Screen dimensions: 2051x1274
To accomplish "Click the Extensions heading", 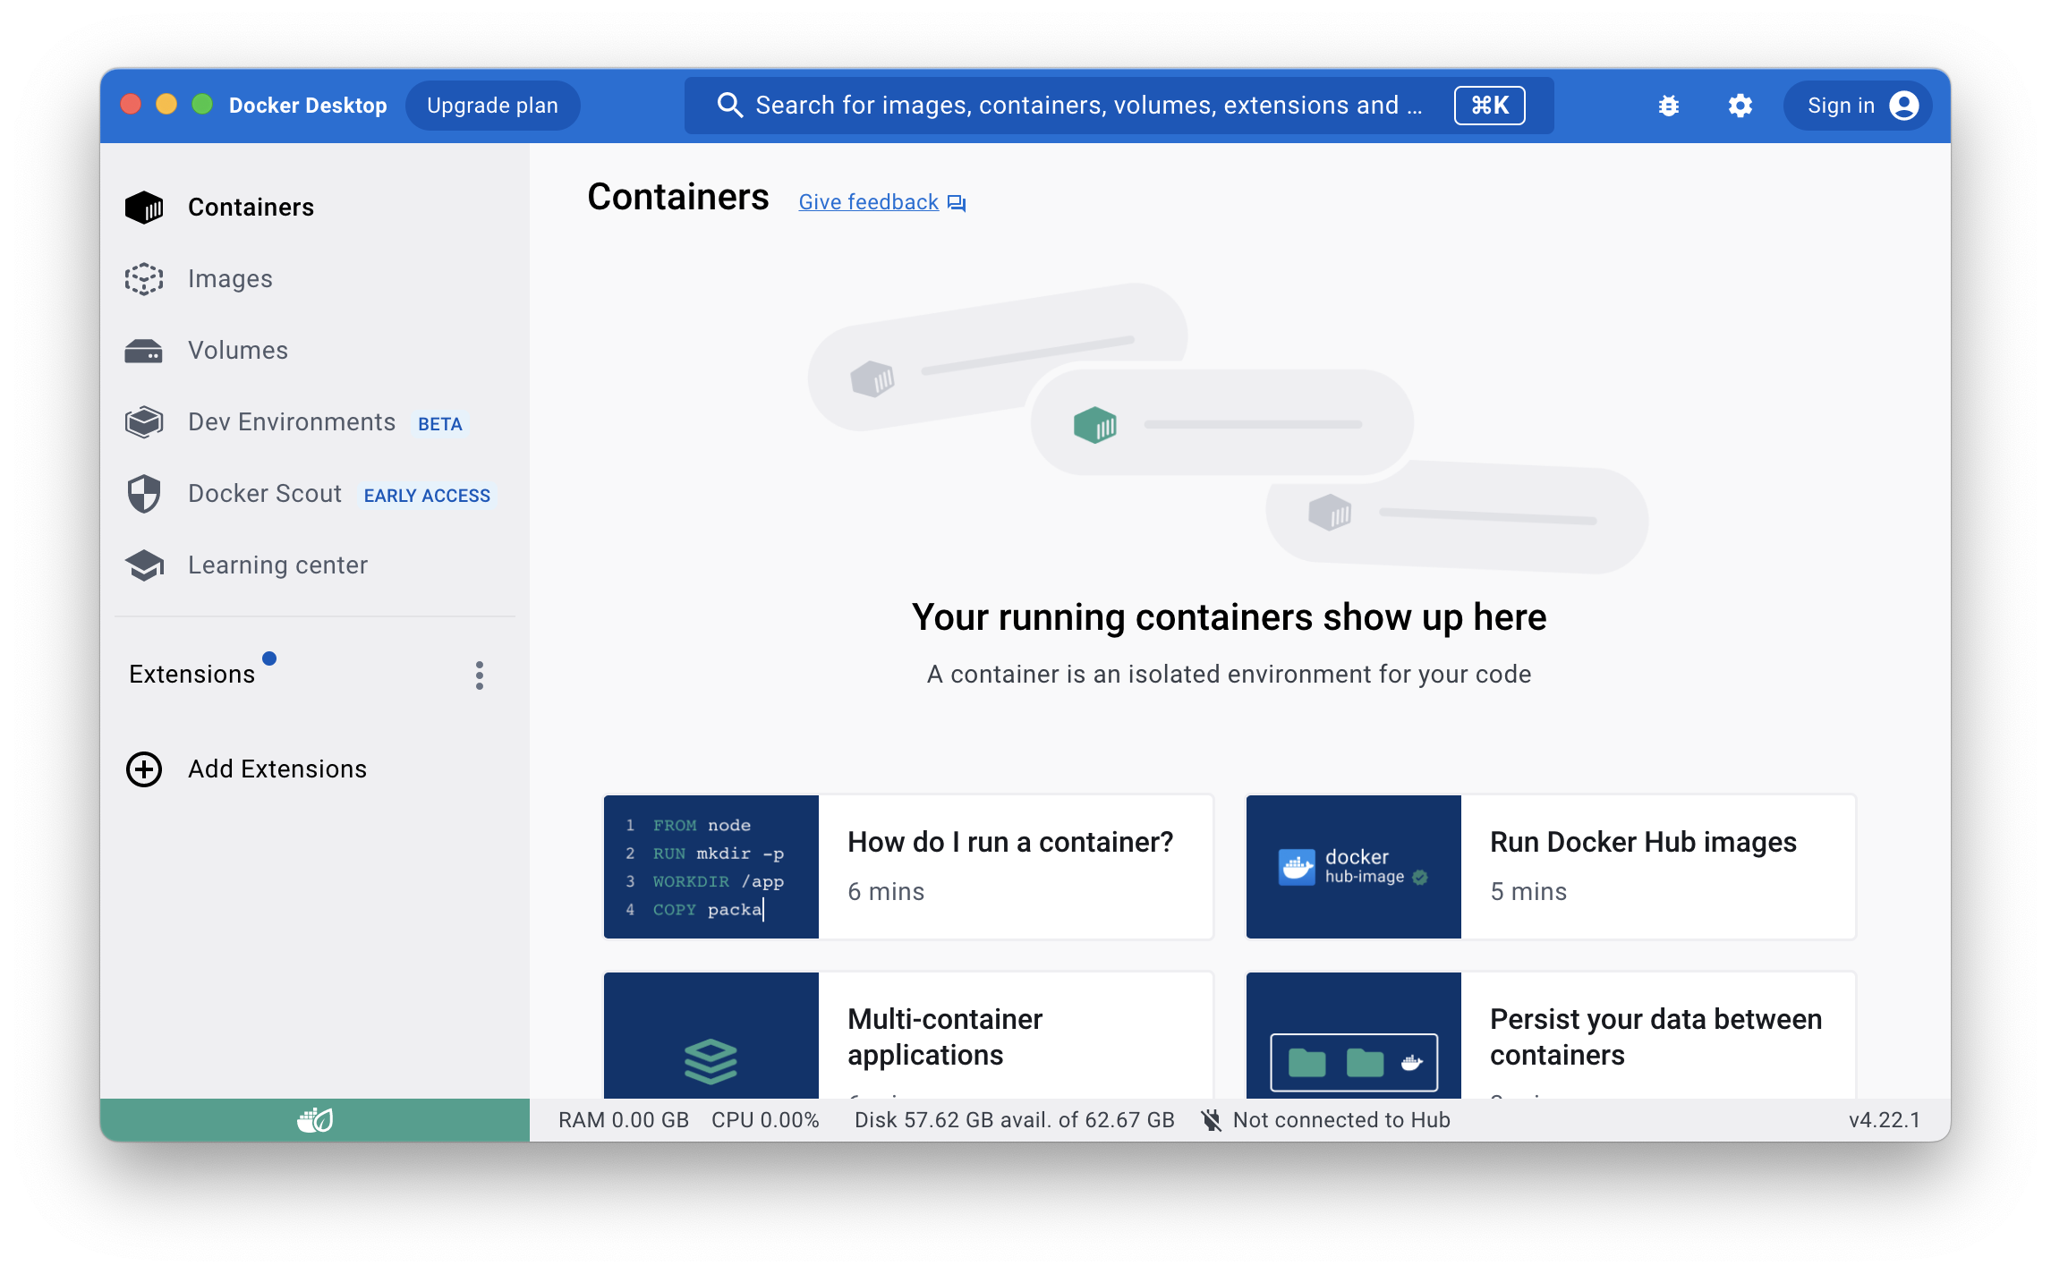I will coord(191,675).
